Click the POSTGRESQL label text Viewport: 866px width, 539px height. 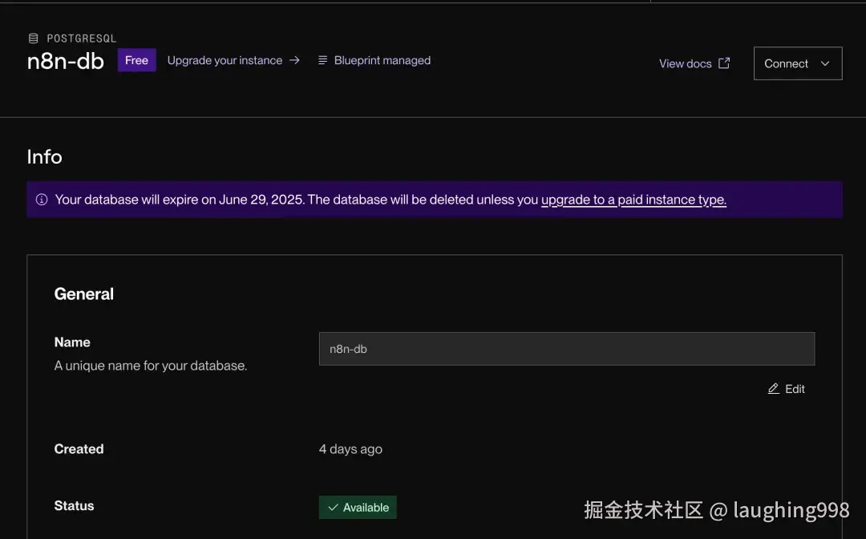click(x=82, y=38)
